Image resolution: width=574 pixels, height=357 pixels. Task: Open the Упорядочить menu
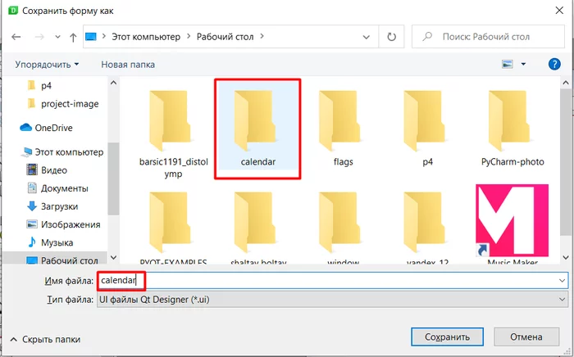(x=47, y=65)
